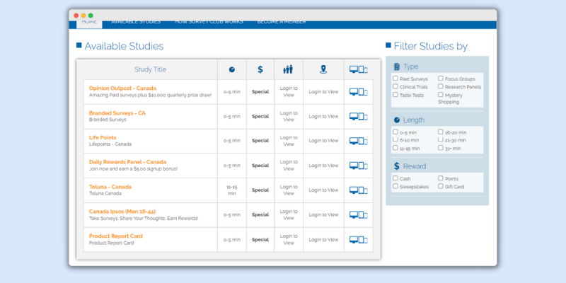566x283 pixels.
Task: Open the Toluna - Canada study
Action: pyautogui.click(x=110, y=187)
